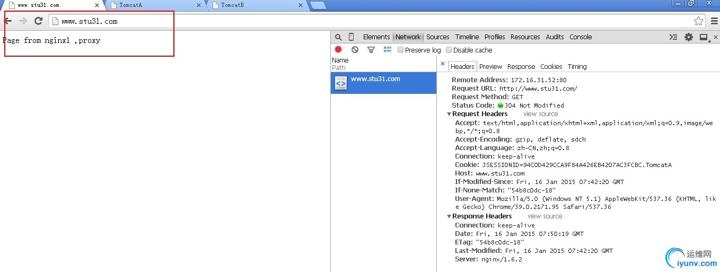
Task: Open the Profiles DevTools panel
Action: (495, 37)
